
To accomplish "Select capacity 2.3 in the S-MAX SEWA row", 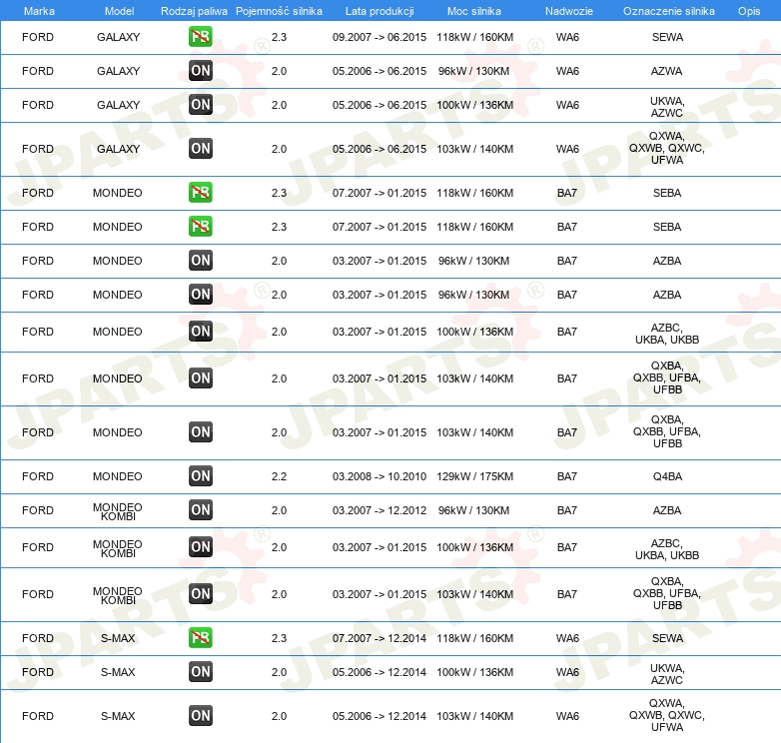I will (x=279, y=638).
